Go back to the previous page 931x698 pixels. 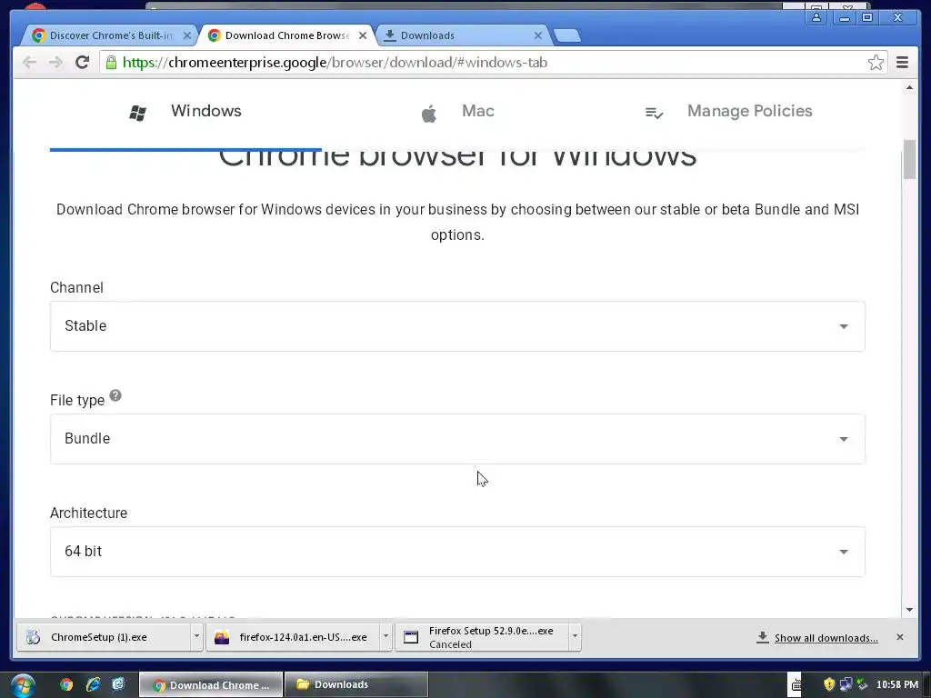tap(29, 63)
